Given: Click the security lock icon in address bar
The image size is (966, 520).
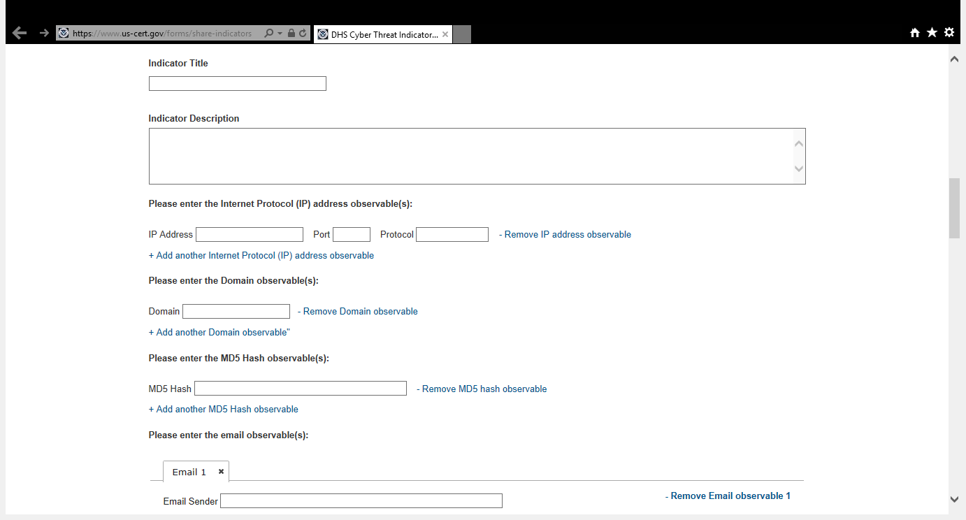Looking at the screenshot, I should pyautogui.click(x=291, y=33).
